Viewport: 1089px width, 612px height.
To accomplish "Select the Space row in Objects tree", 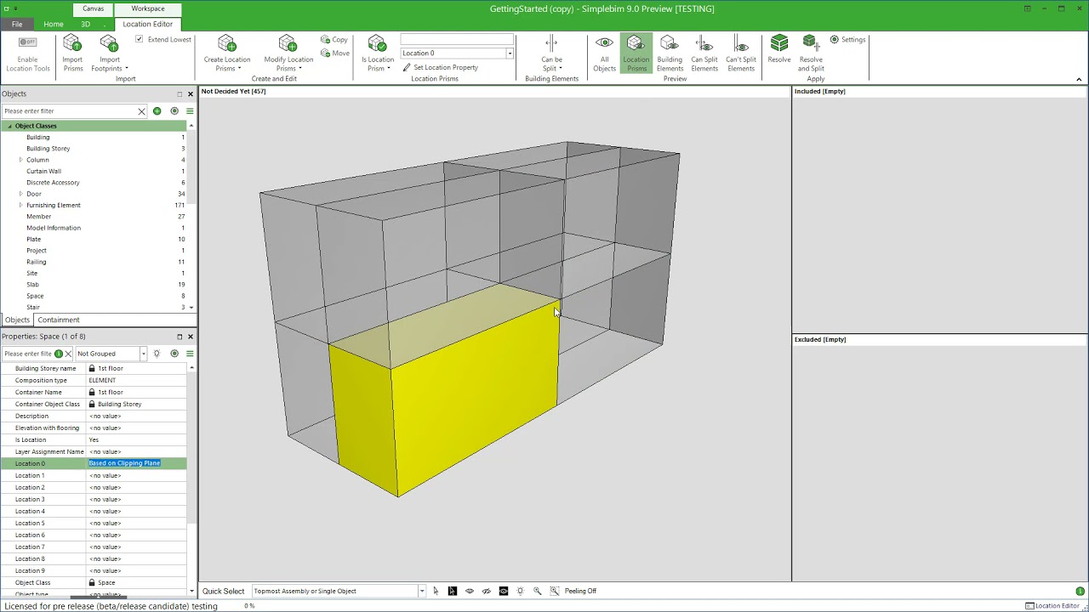I will 94,296.
